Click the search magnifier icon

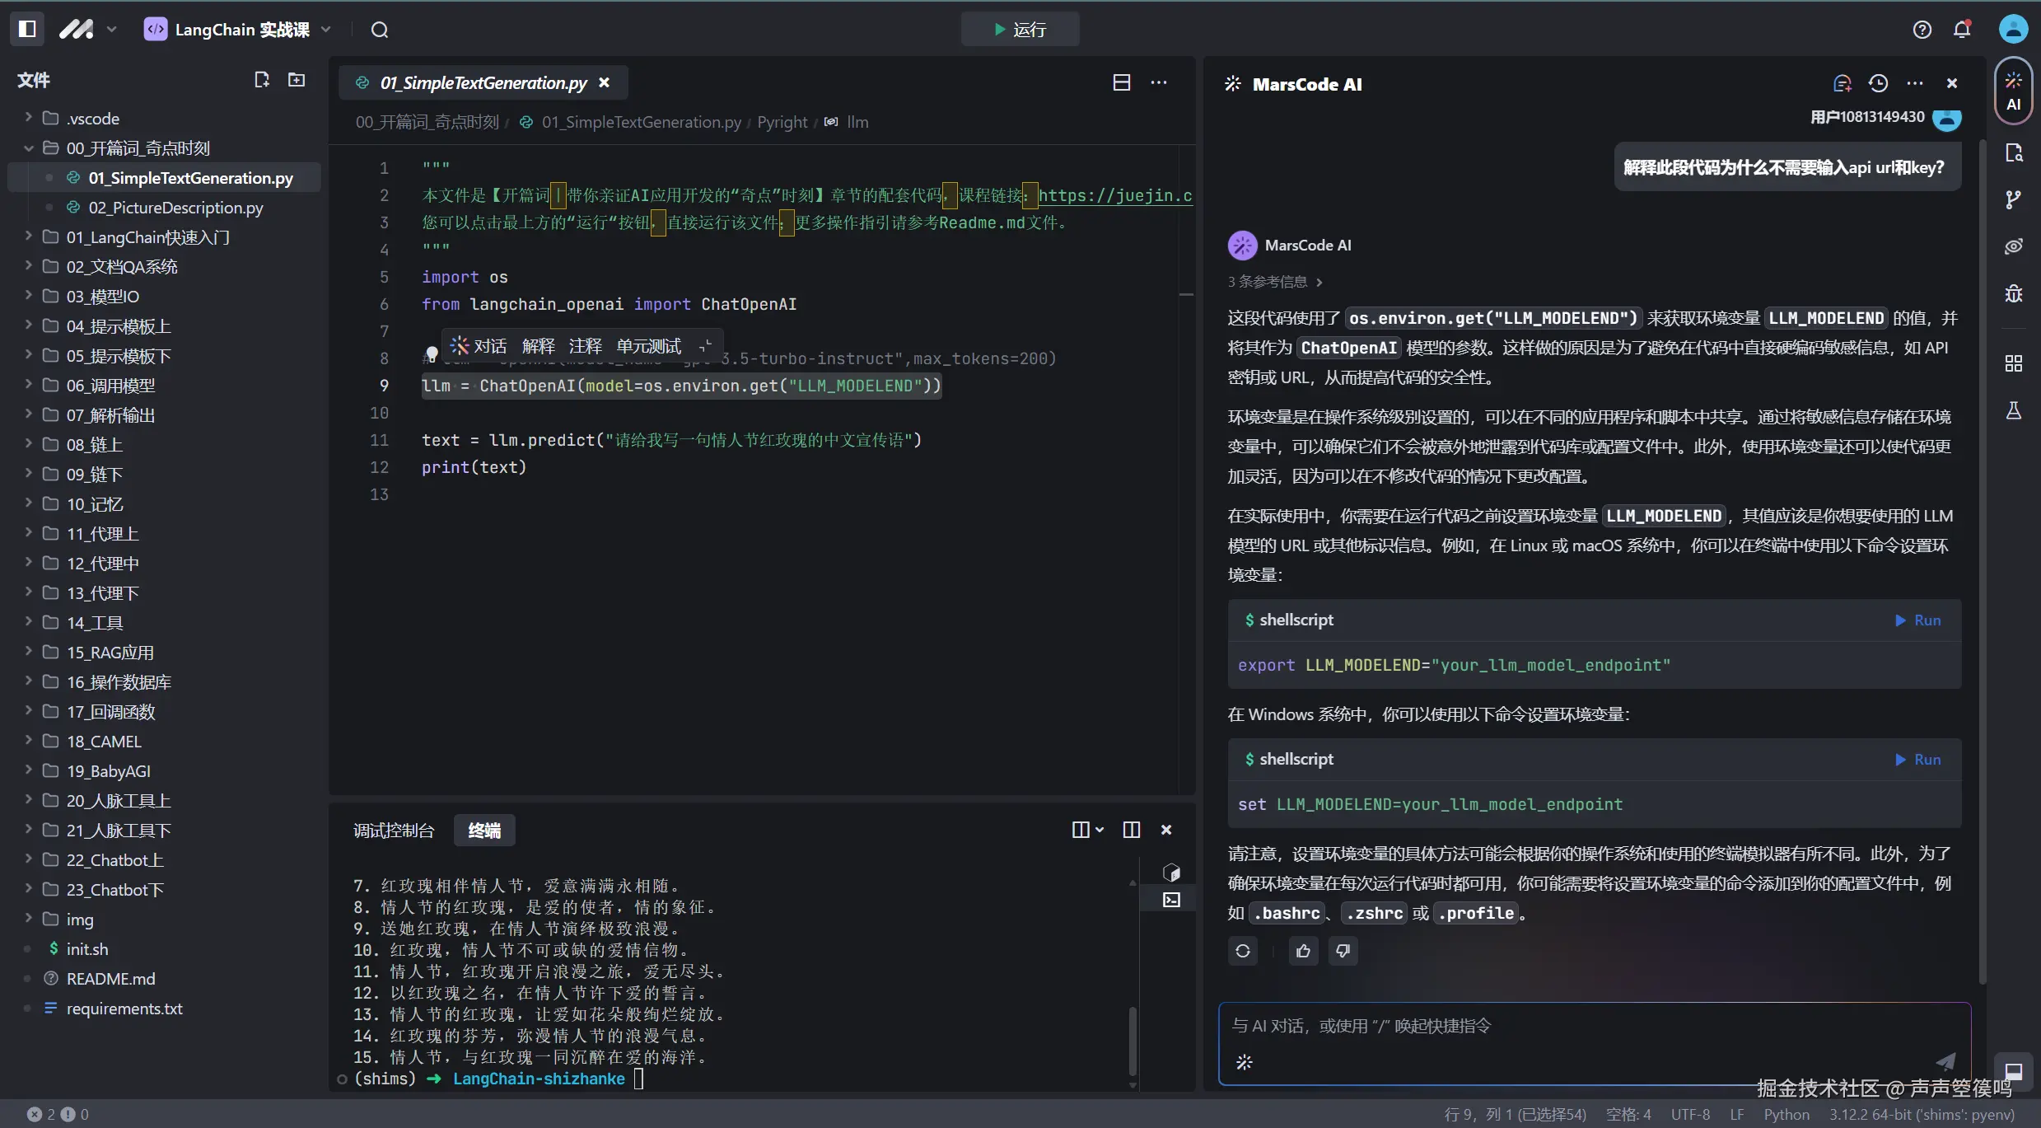pyautogui.click(x=379, y=30)
